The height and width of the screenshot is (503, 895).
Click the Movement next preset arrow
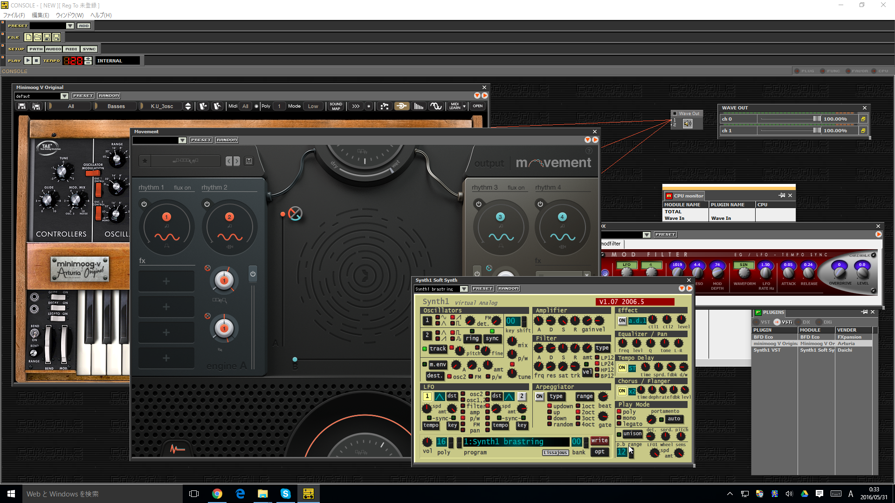pyautogui.click(x=237, y=161)
